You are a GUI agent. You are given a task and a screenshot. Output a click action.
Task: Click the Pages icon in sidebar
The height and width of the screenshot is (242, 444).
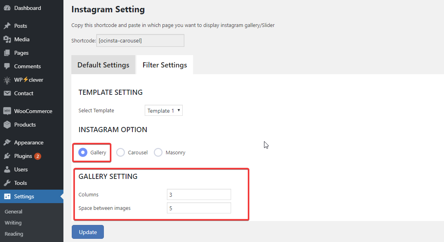point(7,53)
